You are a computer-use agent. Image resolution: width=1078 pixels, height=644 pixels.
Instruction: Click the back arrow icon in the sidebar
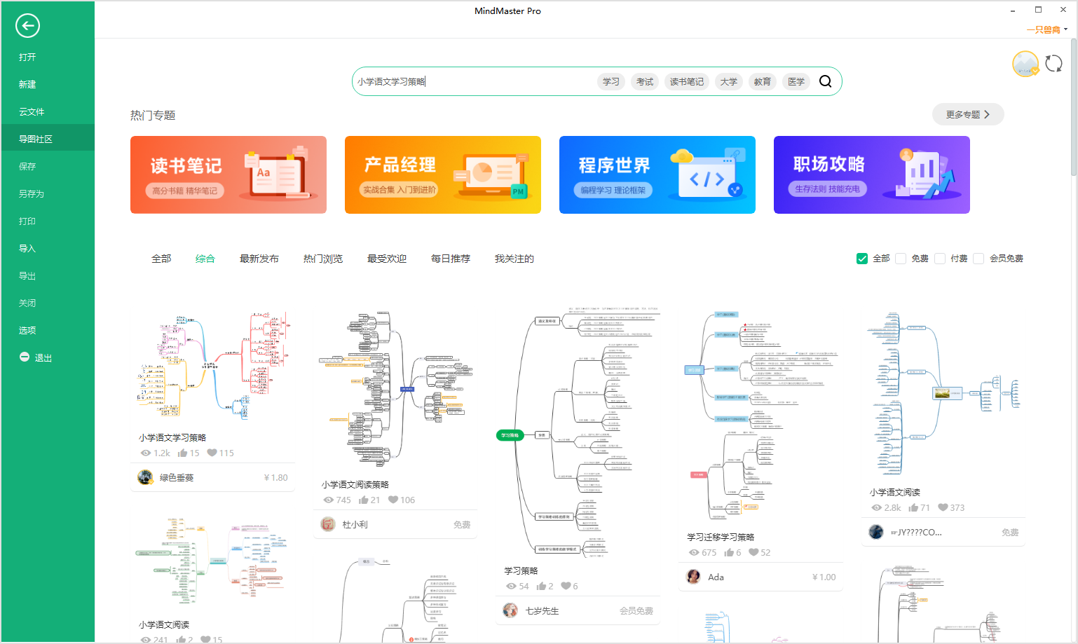[27, 26]
